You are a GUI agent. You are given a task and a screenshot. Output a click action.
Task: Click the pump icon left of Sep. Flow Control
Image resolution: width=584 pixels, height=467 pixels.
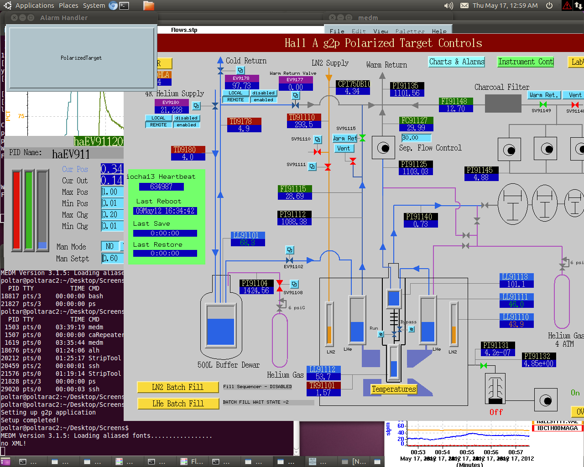tap(383, 147)
